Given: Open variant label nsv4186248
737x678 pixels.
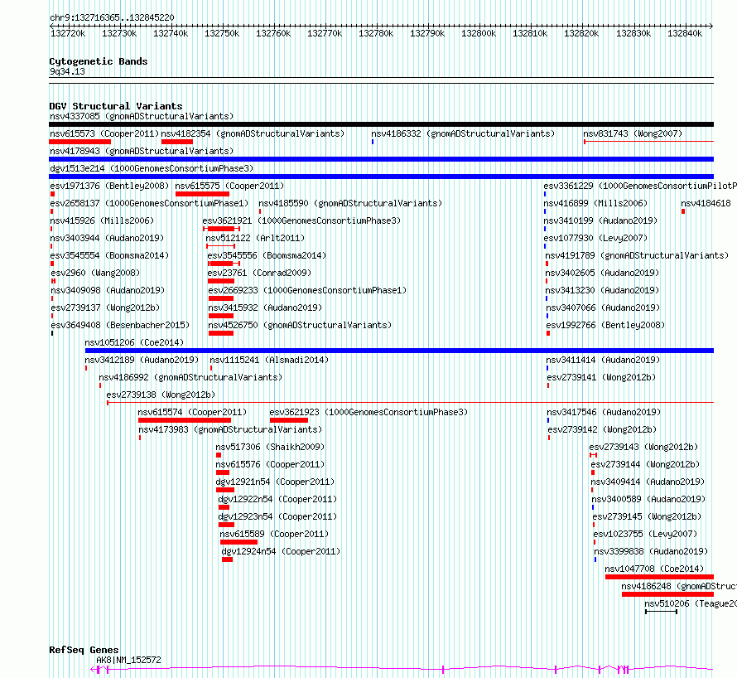Looking at the screenshot, I should point(679,586).
